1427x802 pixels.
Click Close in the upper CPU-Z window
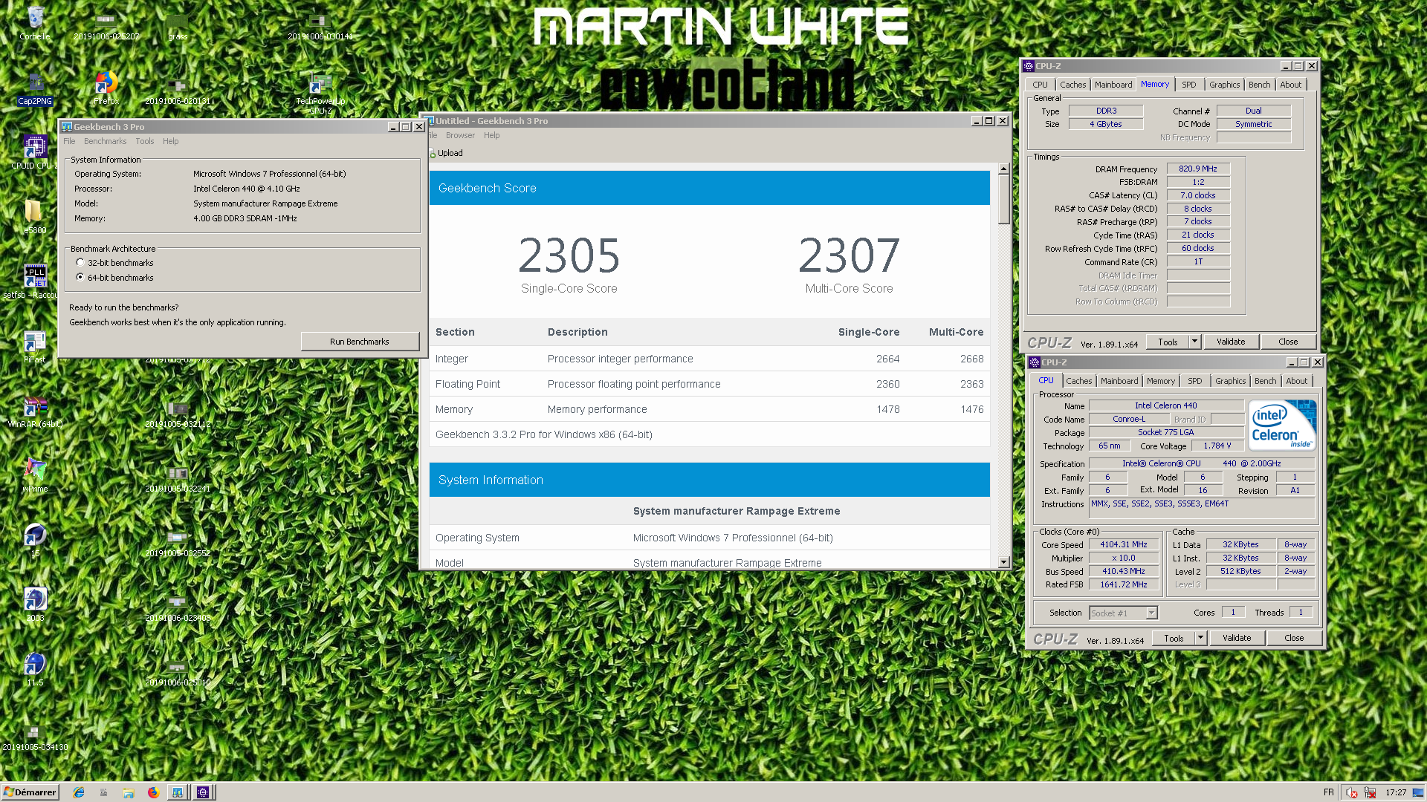pyautogui.click(x=1288, y=342)
